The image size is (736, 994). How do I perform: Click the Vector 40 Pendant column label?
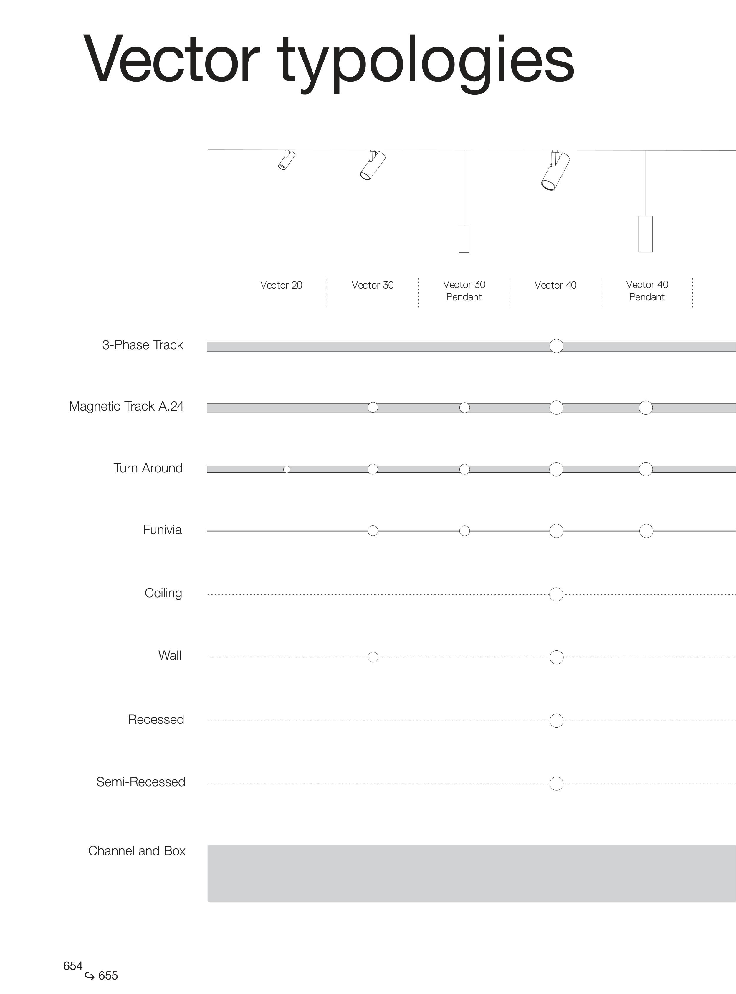[647, 291]
